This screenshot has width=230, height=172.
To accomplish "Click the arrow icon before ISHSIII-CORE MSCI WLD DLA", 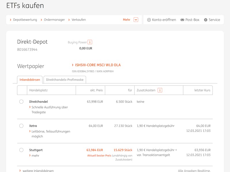I will [73, 65].
